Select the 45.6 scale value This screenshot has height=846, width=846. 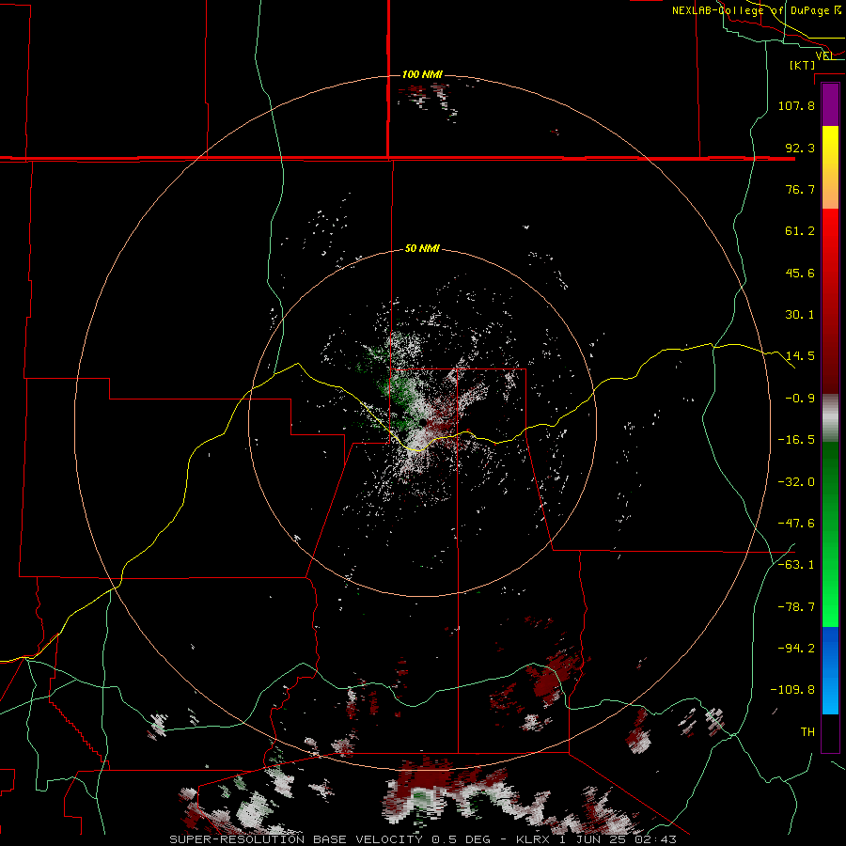pyautogui.click(x=800, y=273)
